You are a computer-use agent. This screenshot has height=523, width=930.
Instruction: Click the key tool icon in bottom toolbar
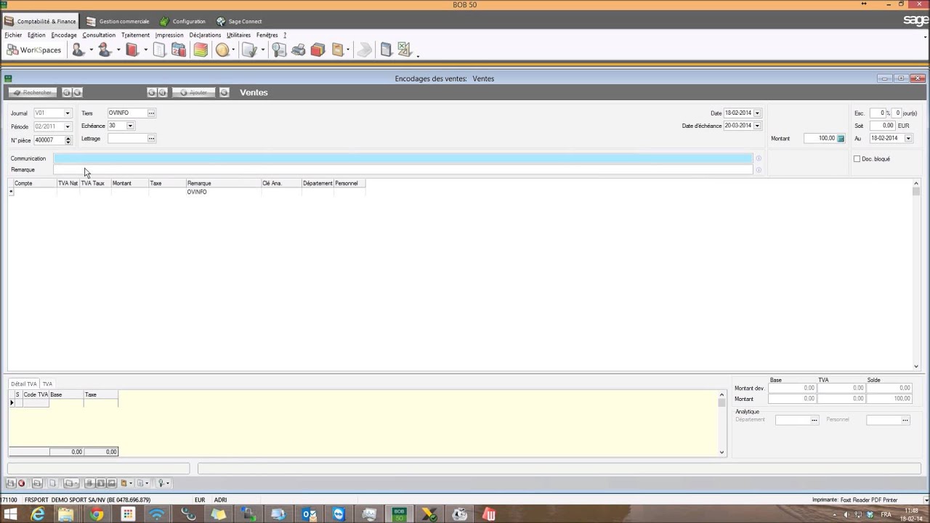(x=162, y=483)
